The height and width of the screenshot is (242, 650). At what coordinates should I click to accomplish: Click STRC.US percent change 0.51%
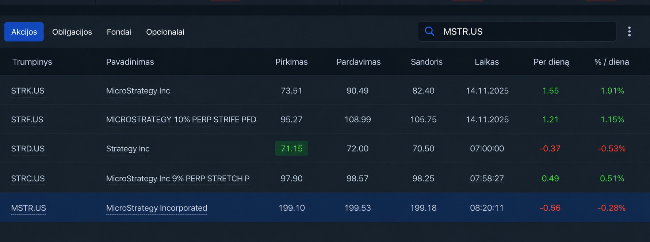(612, 179)
